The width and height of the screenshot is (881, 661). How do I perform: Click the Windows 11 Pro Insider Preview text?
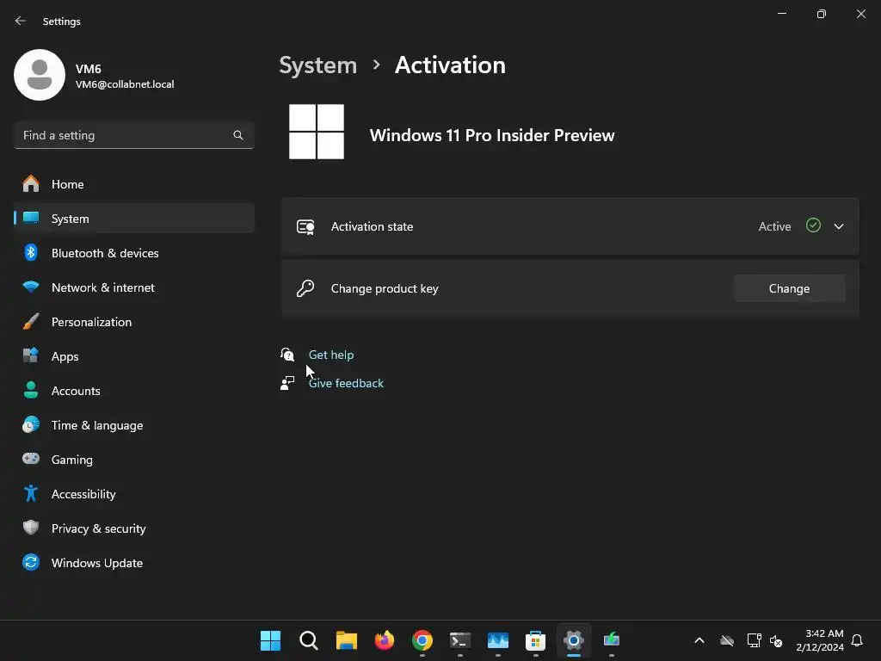click(492, 135)
